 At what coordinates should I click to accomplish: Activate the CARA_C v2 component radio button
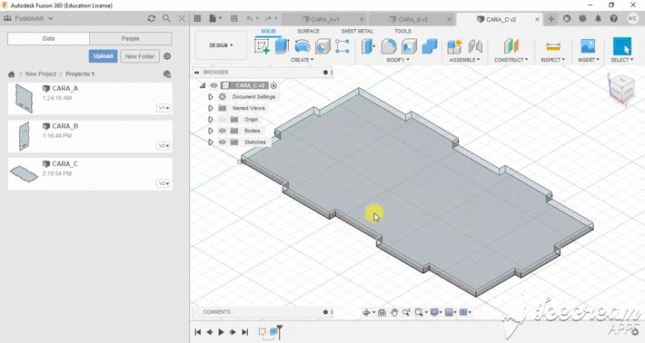click(x=273, y=85)
